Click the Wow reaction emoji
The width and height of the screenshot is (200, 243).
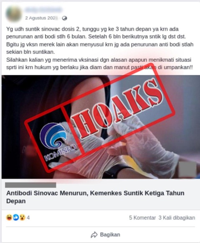click(22, 217)
